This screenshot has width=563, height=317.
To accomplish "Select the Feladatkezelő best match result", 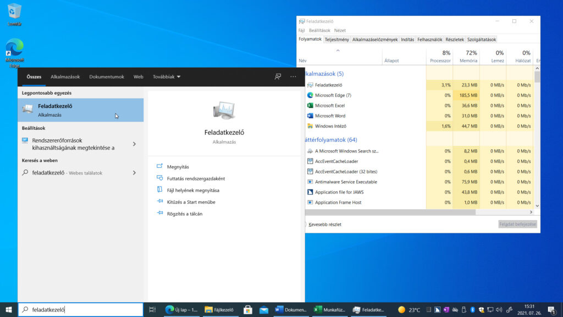I will coord(80,110).
